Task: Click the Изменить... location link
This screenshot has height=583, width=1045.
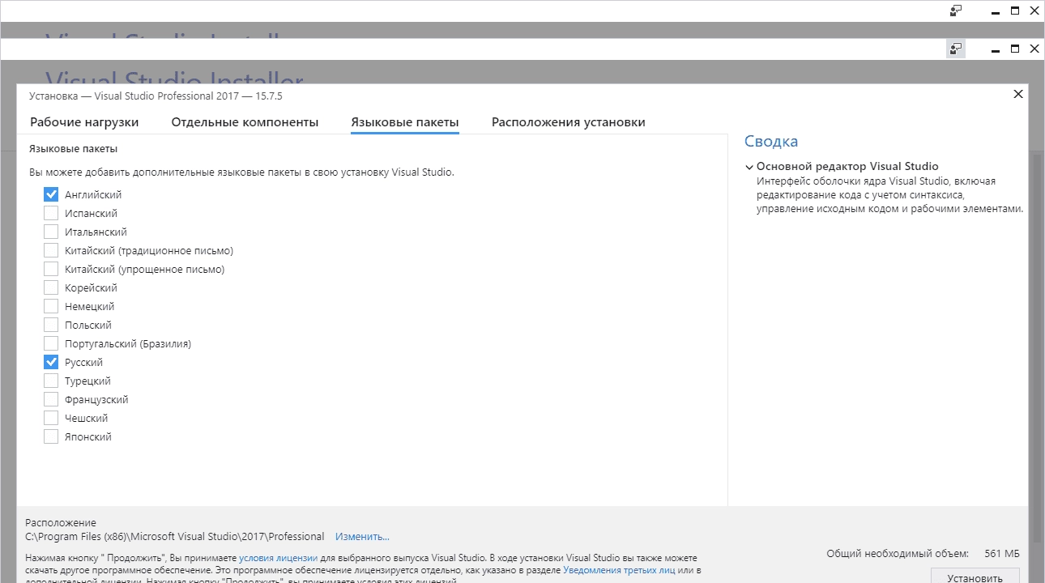Action: click(362, 536)
